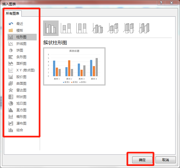The image size is (180, 168).
Task: Choose 瀑布图 waterfall chart type
Action: point(21,123)
